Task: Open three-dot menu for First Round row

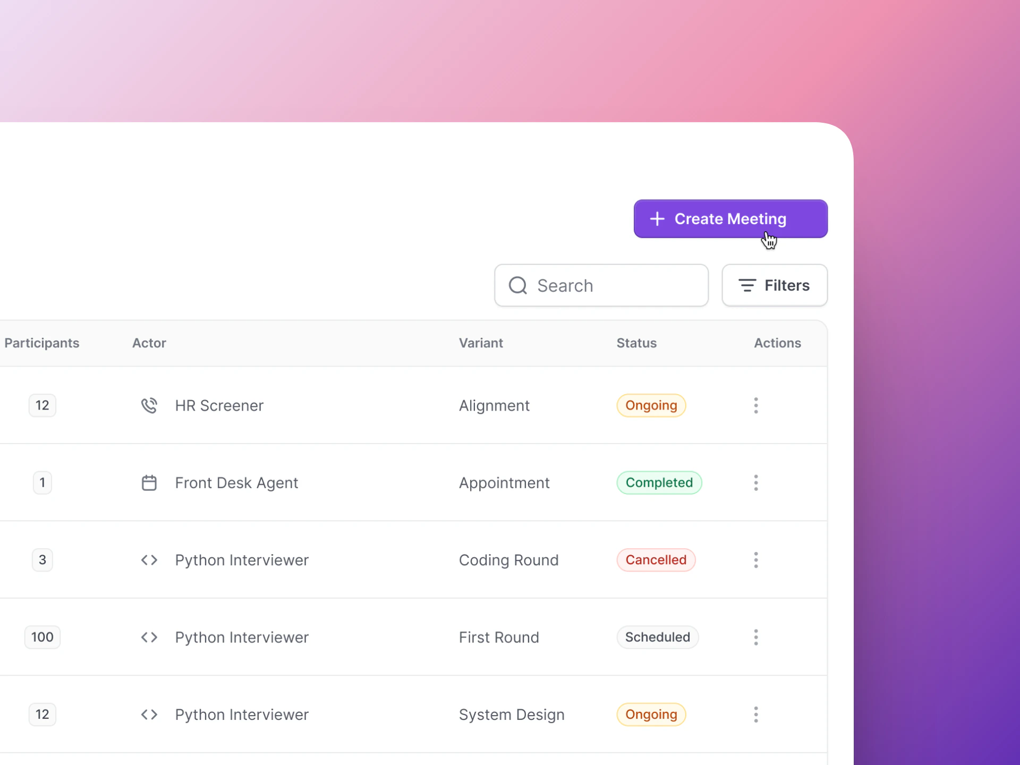Action: [755, 637]
